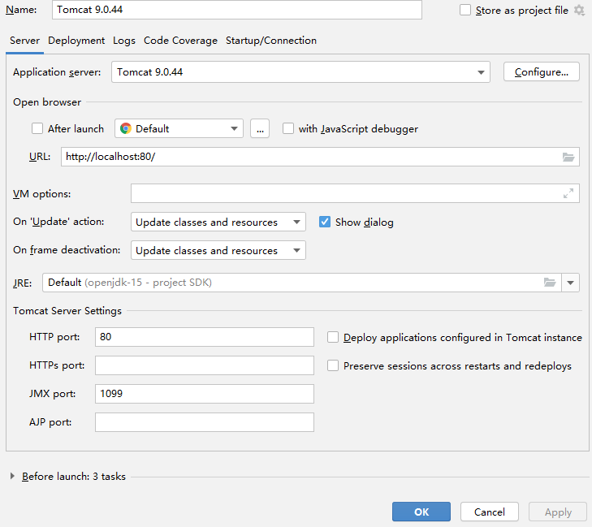Viewport: 592px width, 527px height.
Task: Click the Apply button
Action: [558, 512]
